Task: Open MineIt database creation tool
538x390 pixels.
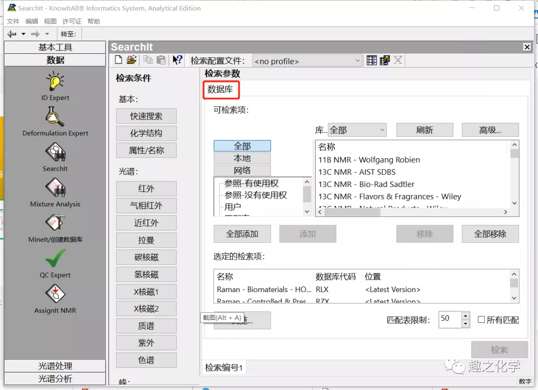Action: (x=55, y=228)
